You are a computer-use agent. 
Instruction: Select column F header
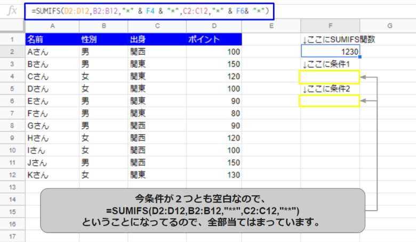pos(330,26)
